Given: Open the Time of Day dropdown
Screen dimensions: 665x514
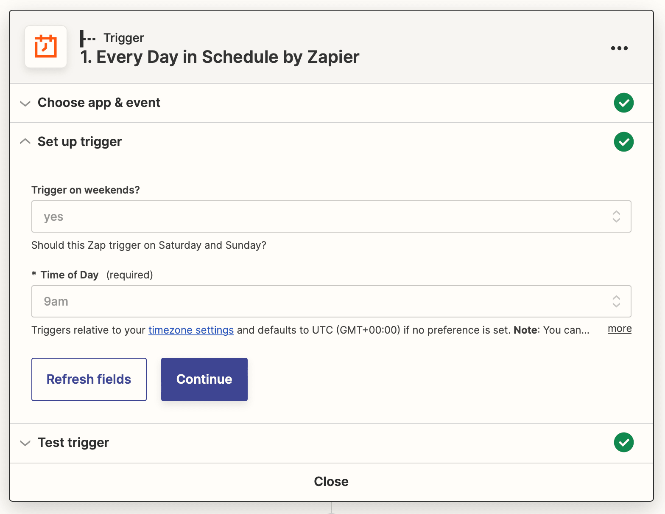Looking at the screenshot, I should [322, 301].
